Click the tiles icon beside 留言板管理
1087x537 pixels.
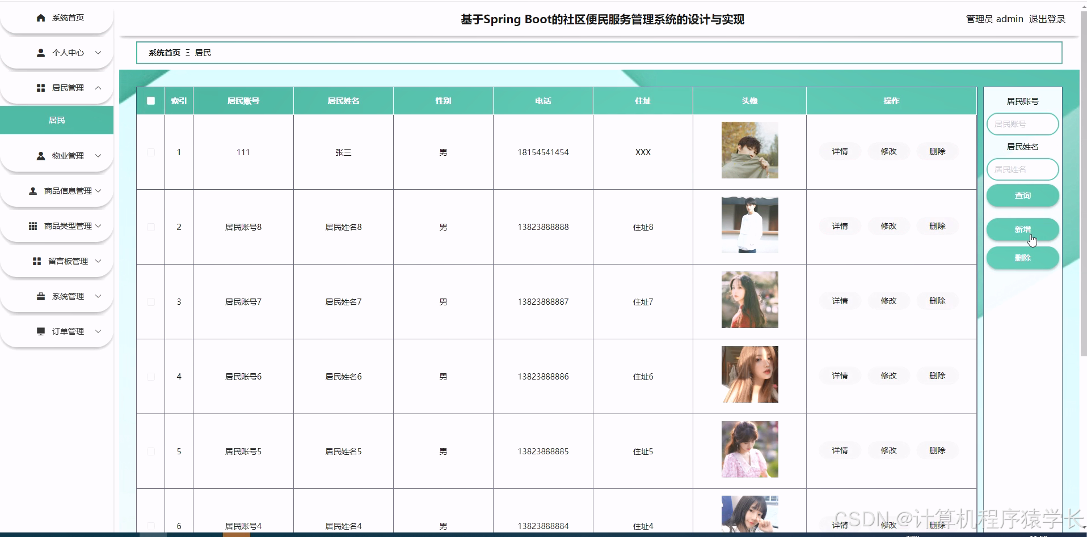tap(37, 261)
